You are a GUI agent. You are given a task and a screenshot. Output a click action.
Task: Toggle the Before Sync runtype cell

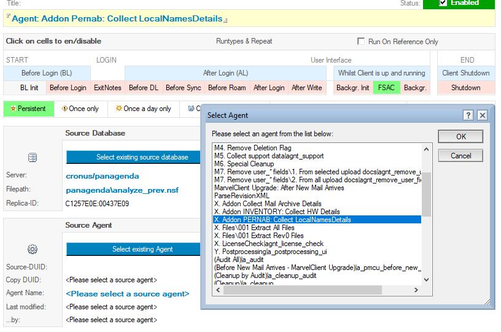[x=184, y=88]
